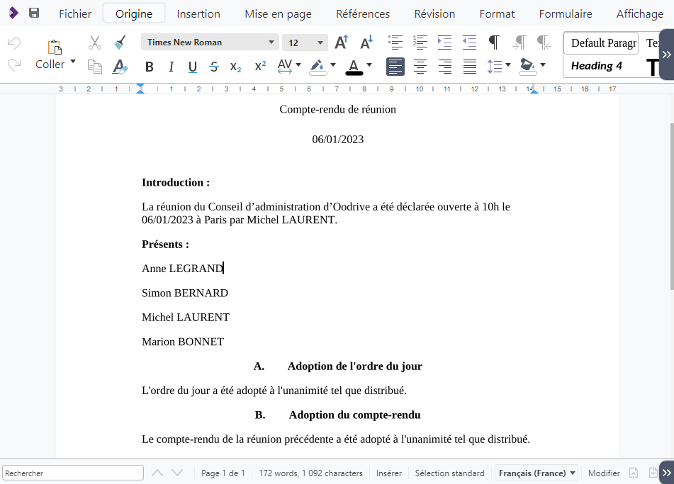This screenshot has height=484, width=674.
Task: Switch to the Mise en page tab
Action: 278,13
